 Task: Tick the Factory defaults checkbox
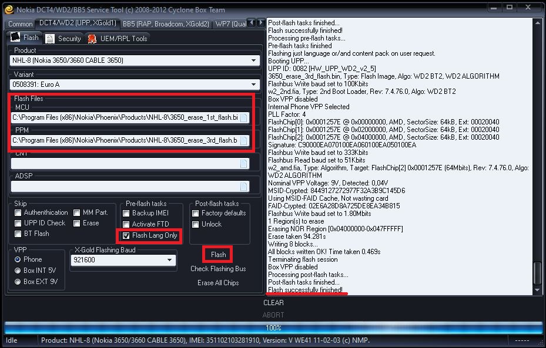[196, 213]
